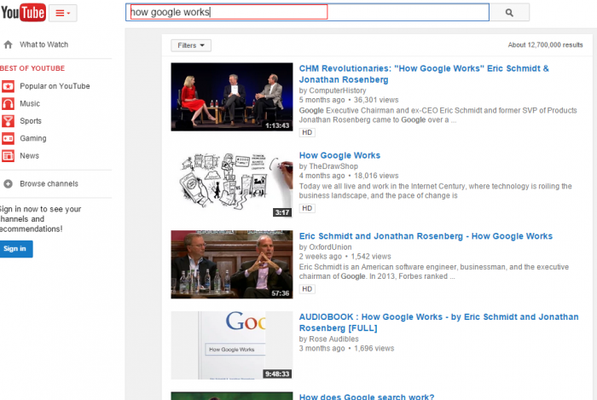The height and width of the screenshot is (400, 597).
Task: Click the plus icon beside Browse channels
Action: 8,184
